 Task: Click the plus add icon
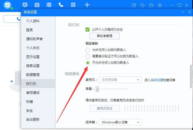pos(87,5)
